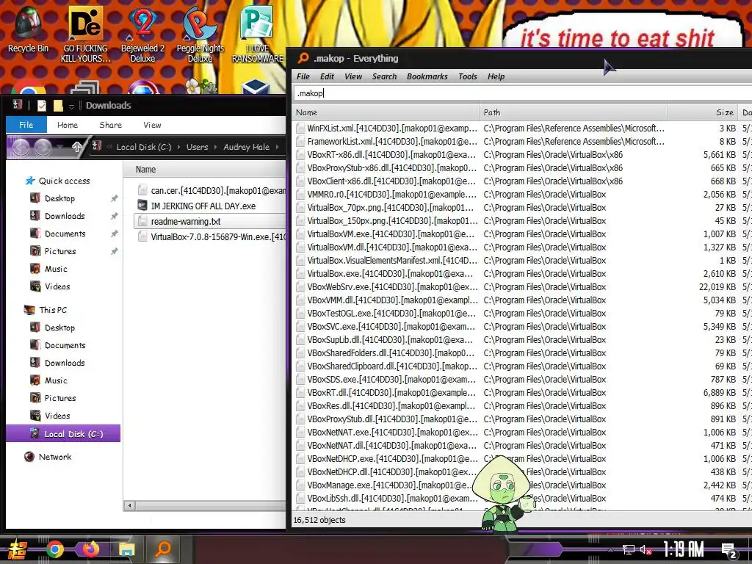Screen dimensions: 752x564
Task: Open the Recycle Bin desktop icon
Action: (28, 29)
